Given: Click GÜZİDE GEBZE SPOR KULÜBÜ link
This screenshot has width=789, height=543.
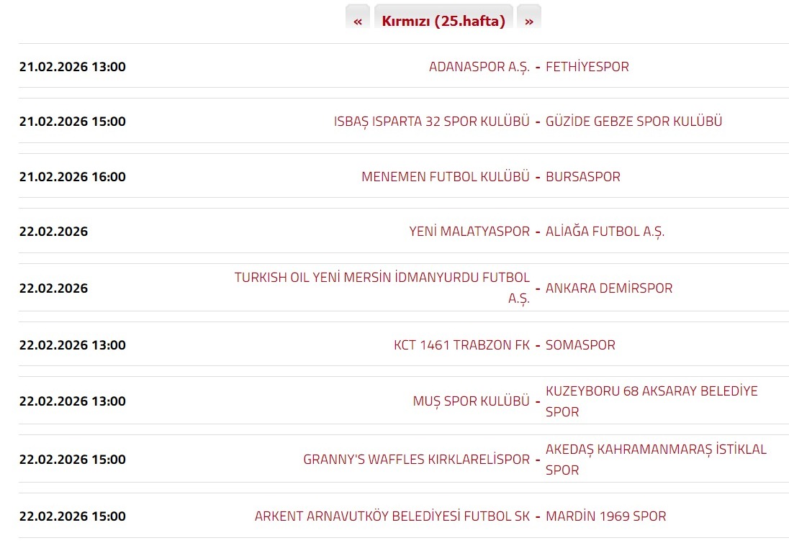Looking at the screenshot, I should (634, 122).
